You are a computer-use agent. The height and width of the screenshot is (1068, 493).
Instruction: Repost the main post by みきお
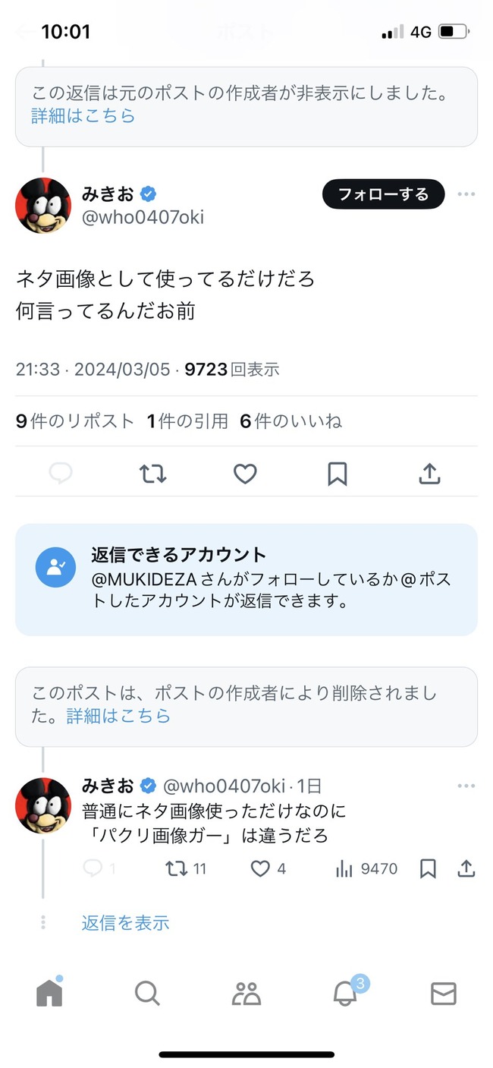click(x=153, y=474)
